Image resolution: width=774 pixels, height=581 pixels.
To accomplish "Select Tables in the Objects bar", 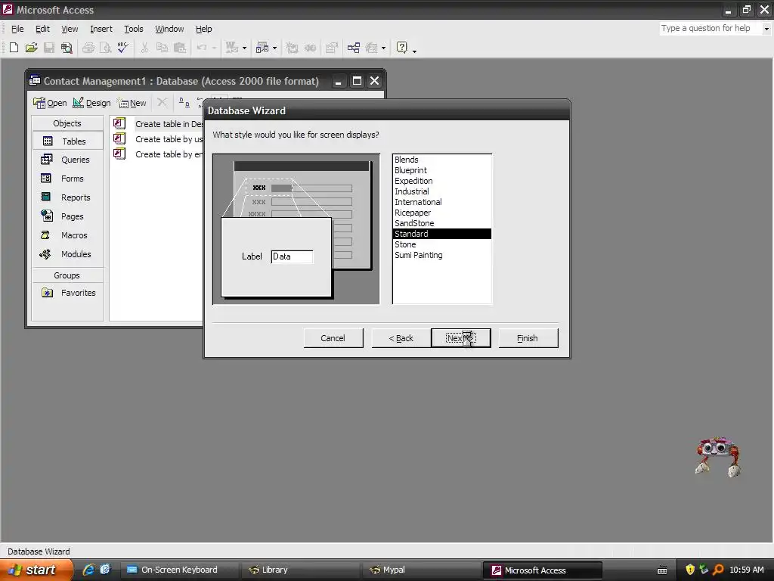I will click(x=67, y=141).
